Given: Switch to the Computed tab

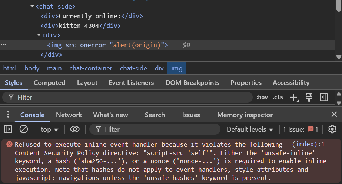Looking at the screenshot, I should click(49, 83).
